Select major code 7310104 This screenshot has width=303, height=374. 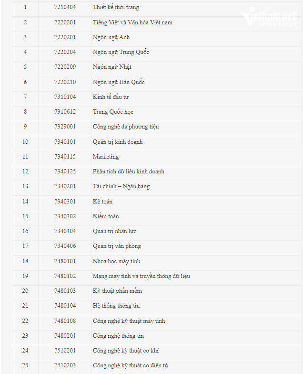pyautogui.click(x=65, y=97)
